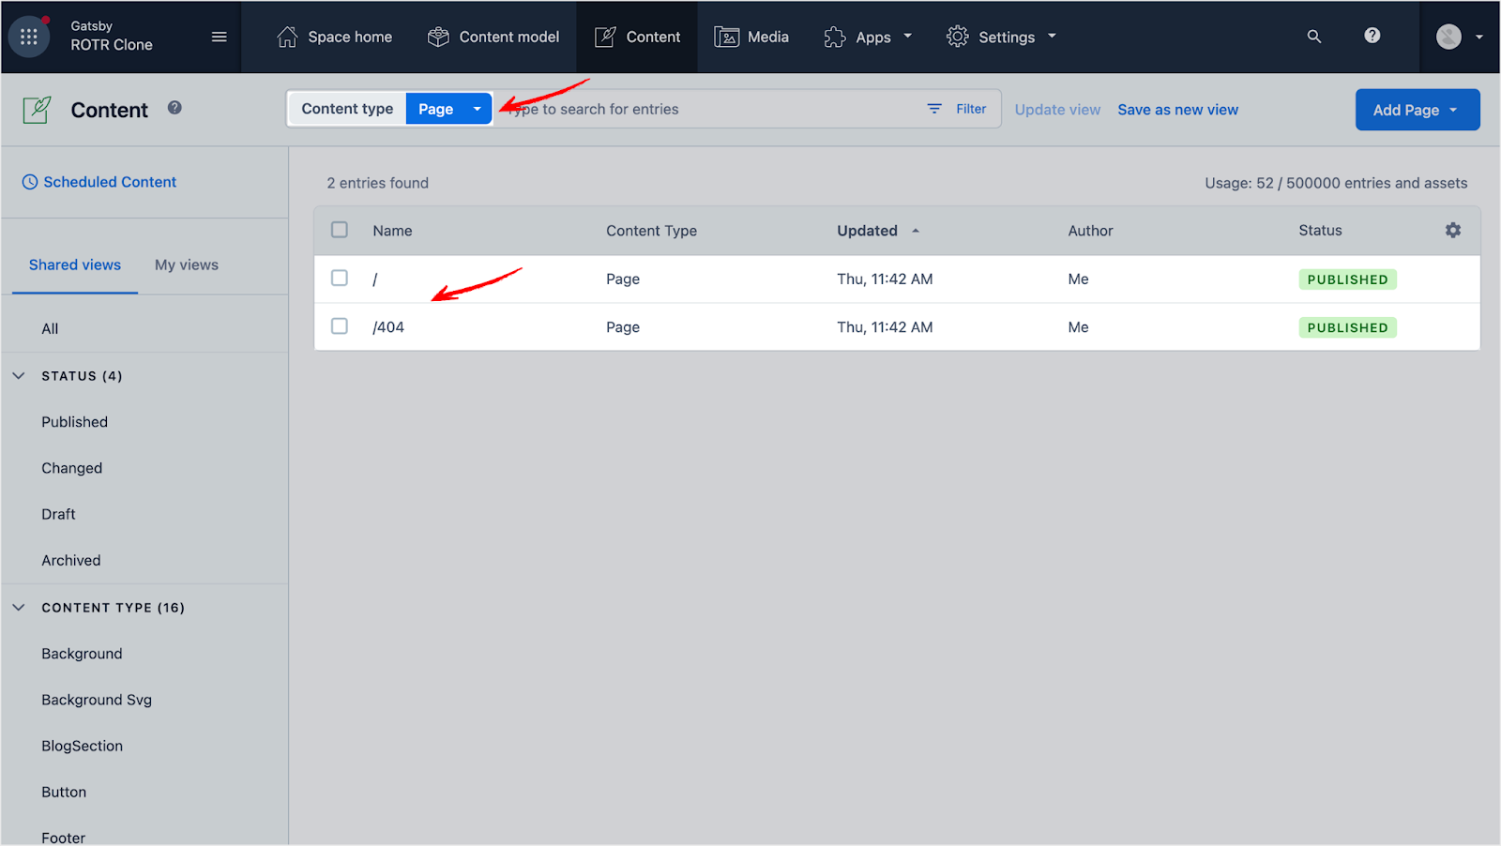Click Update view link
This screenshot has height=846, width=1501.
1057,110
